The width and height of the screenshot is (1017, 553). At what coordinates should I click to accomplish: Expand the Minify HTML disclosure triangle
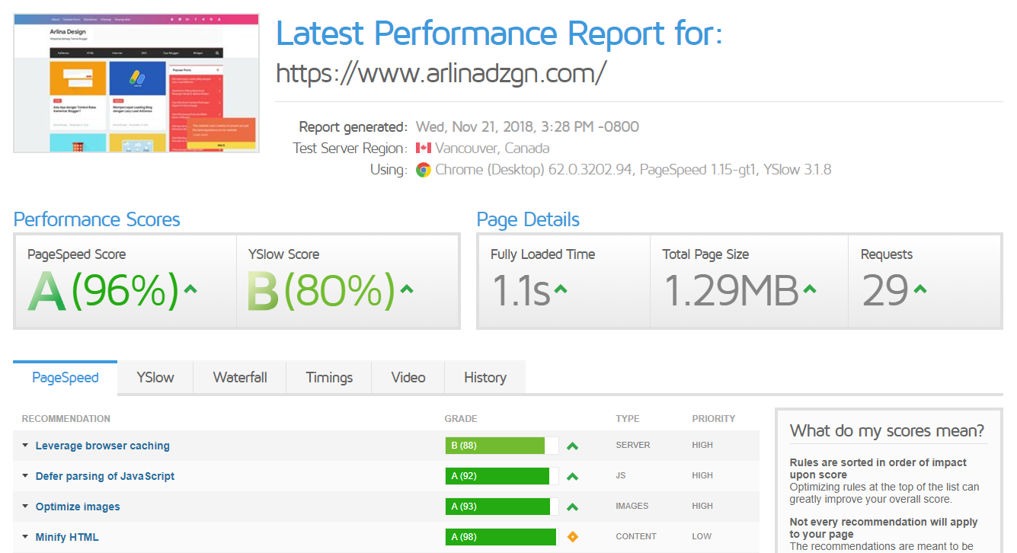[x=25, y=537]
